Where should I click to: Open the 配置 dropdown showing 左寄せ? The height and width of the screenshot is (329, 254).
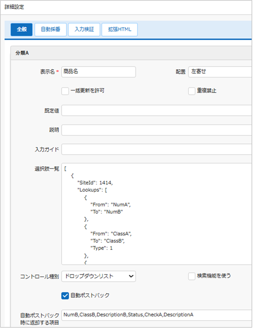(x=220, y=72)
